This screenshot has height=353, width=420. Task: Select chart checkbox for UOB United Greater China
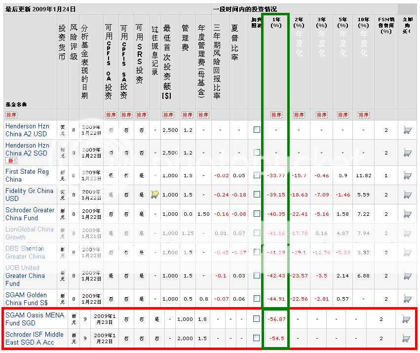(x=257, y=275)
